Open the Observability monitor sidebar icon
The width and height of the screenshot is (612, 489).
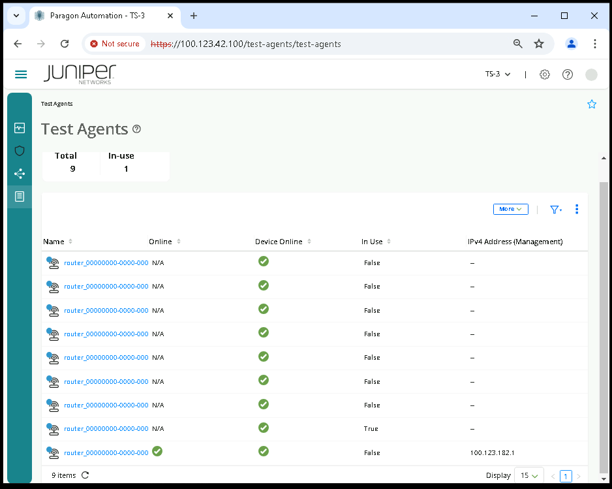20,128
